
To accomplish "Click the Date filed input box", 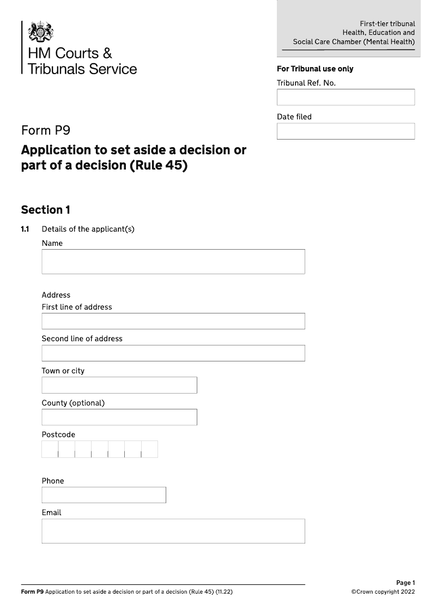I will click(346, 131).
